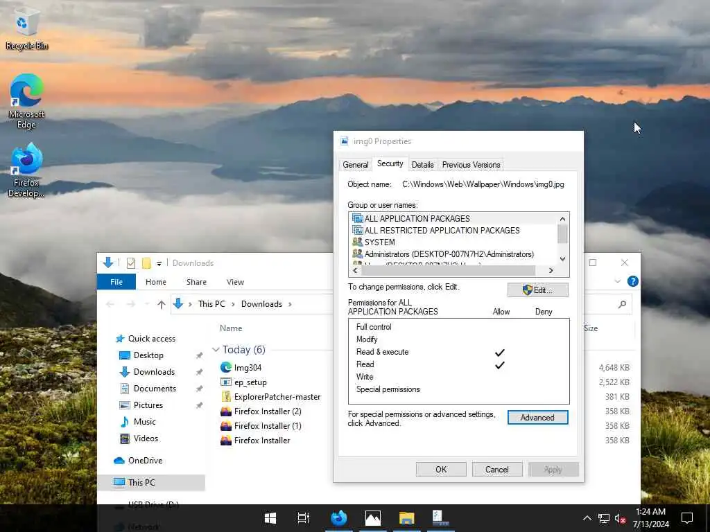Switch to the General tab in Properties
This screenshot has width=710, height=532.
click(x=356, y=165)
